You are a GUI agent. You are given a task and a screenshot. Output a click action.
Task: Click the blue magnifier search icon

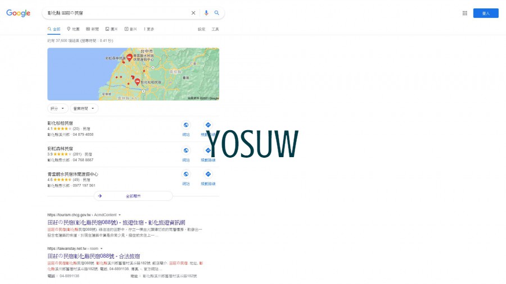[x=217, y=13]
